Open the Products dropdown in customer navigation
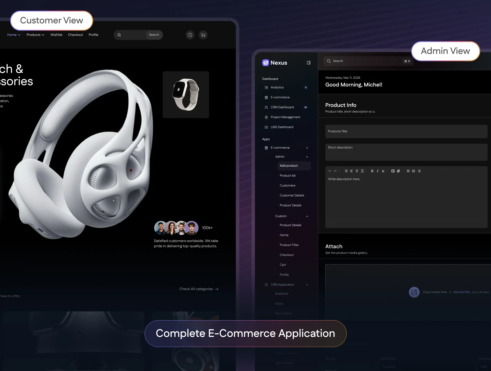The width and height of the screenshot is (491, 371). click(35, 35)
